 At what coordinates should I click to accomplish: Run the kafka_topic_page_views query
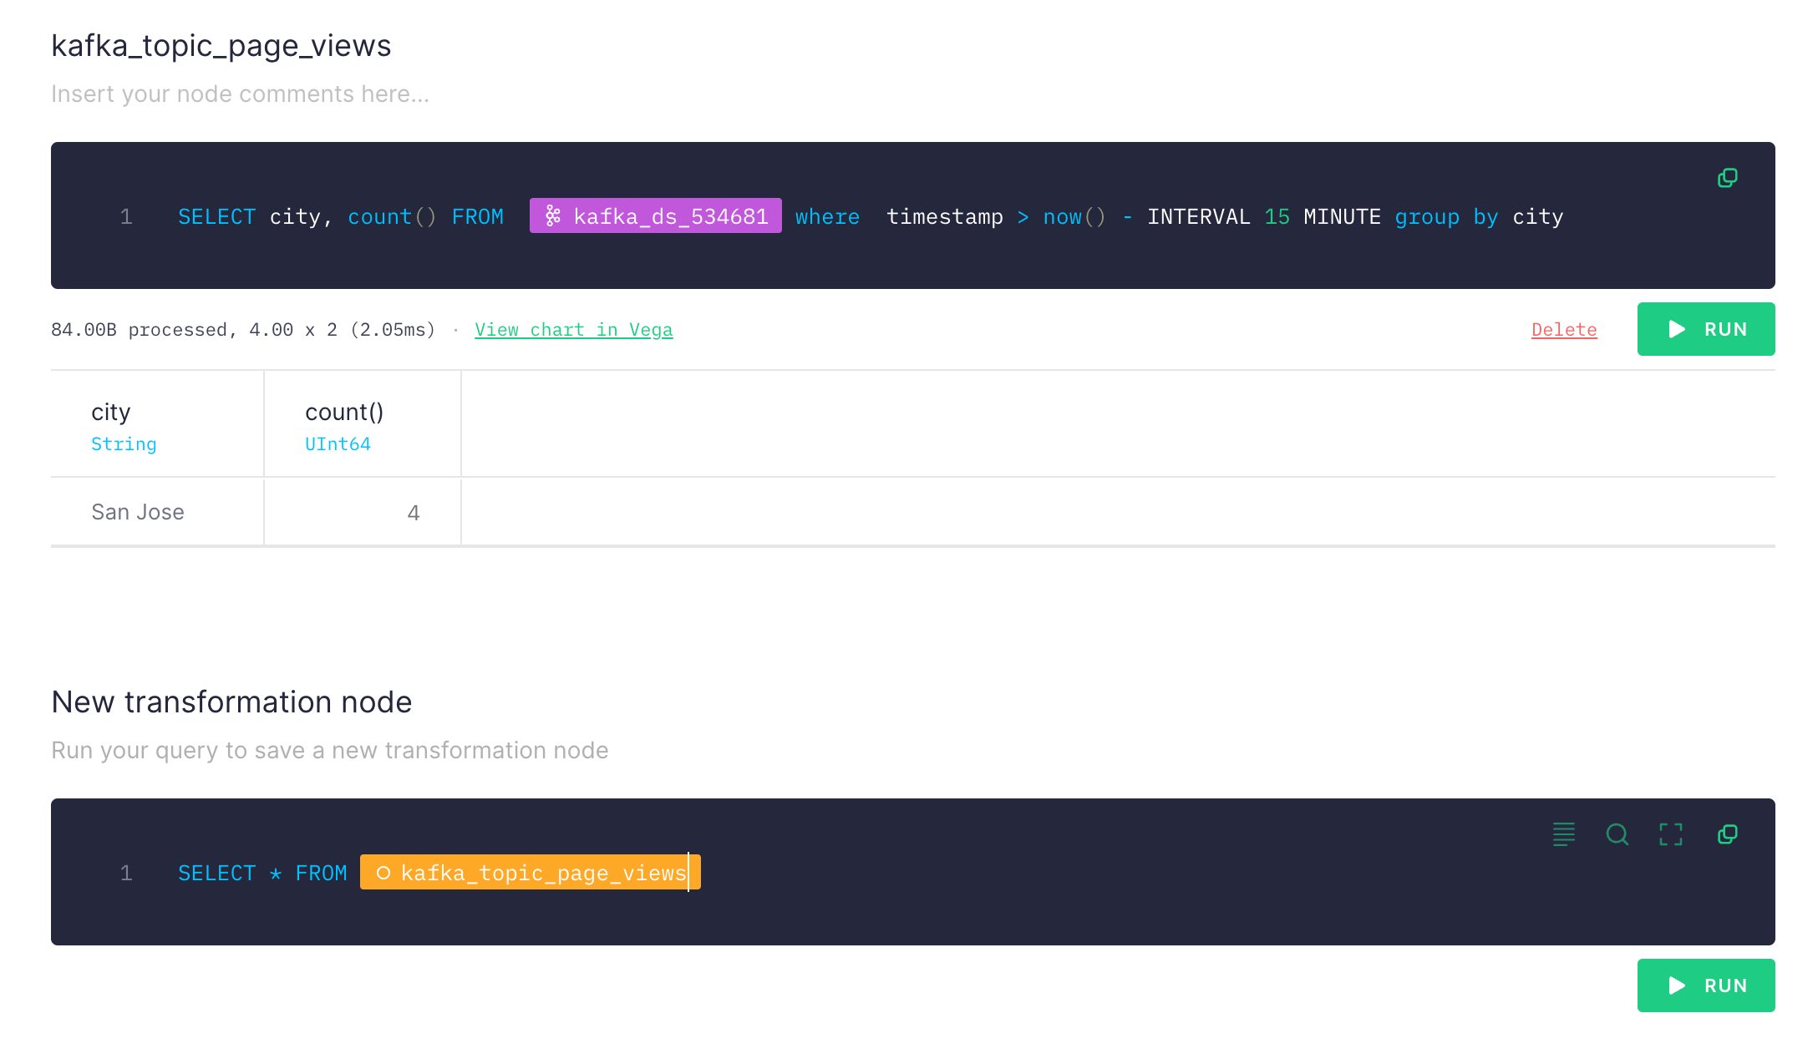(x=1705, y=329)
